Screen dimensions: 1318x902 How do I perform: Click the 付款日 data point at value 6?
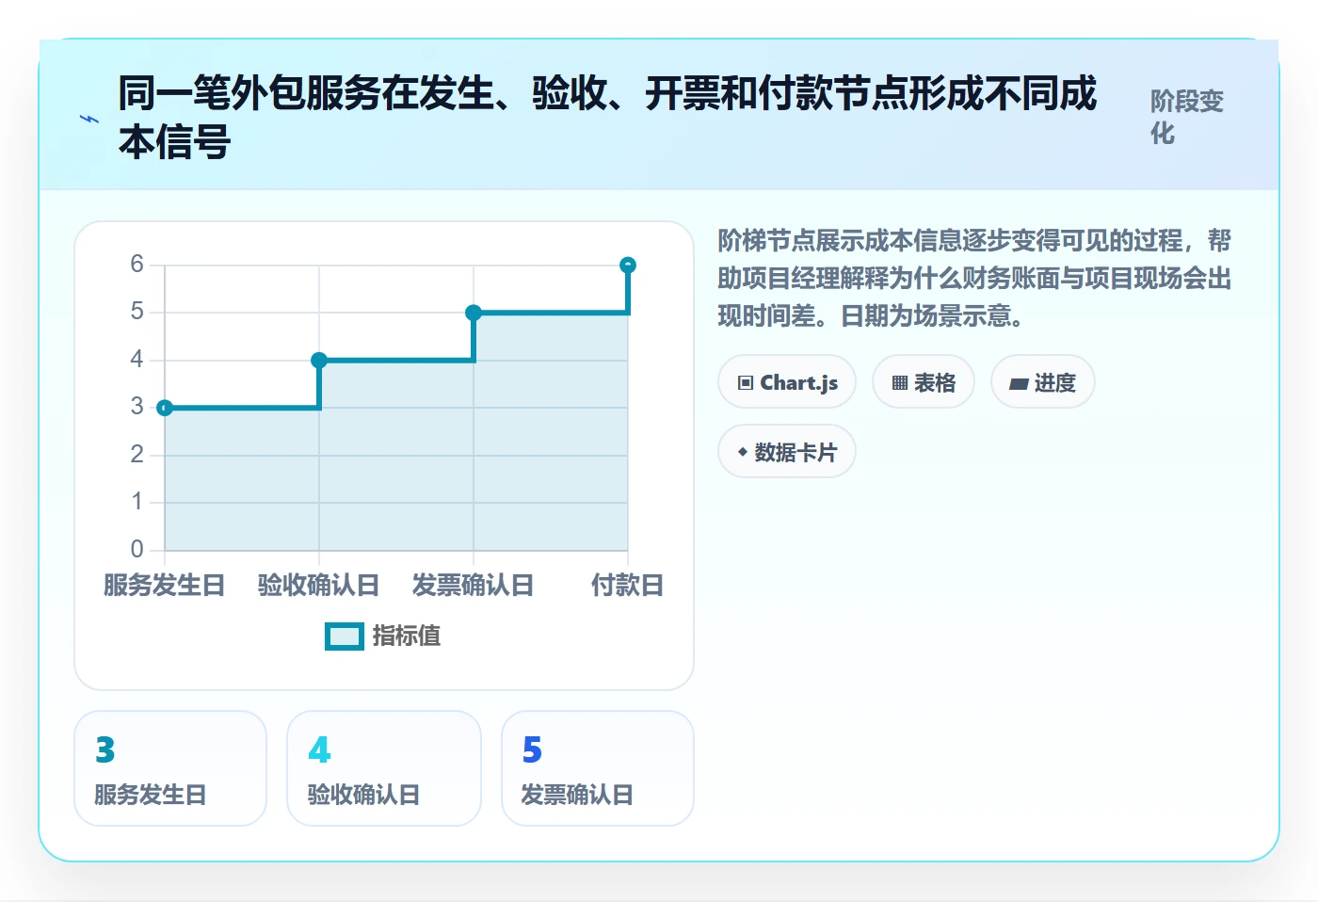point(628,266)
